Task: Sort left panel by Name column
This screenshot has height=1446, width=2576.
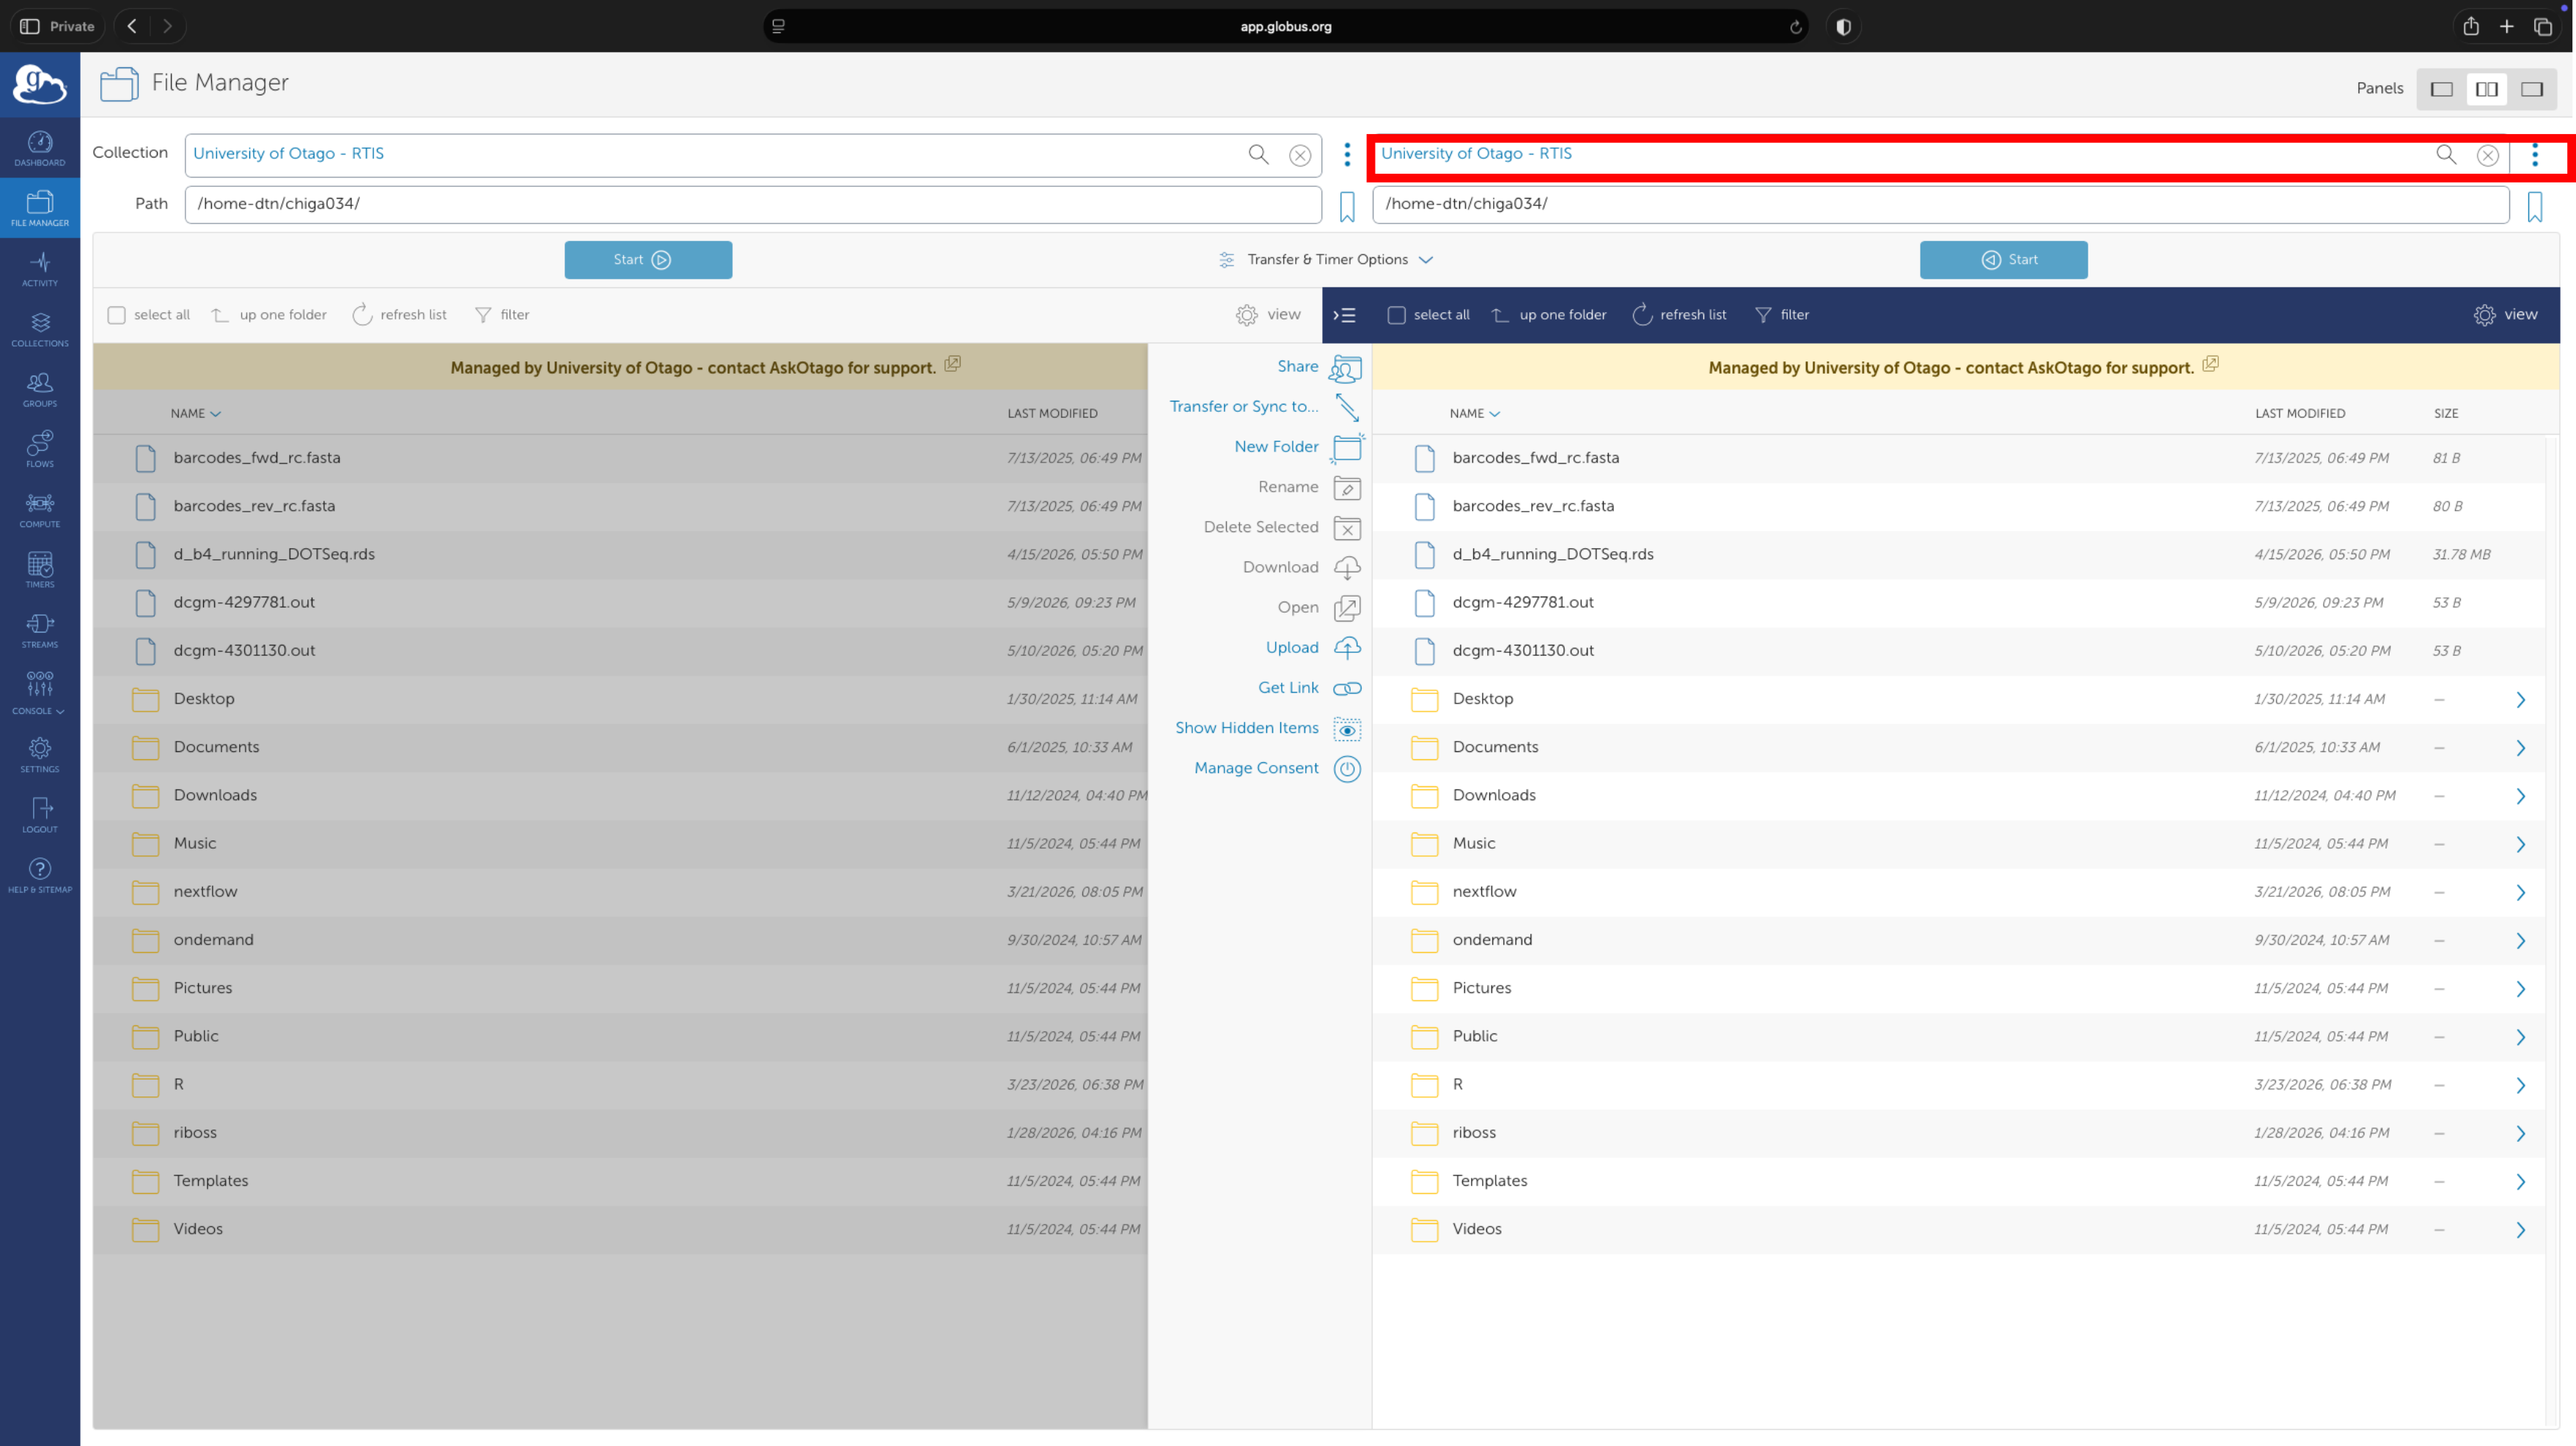Action: 195,413
